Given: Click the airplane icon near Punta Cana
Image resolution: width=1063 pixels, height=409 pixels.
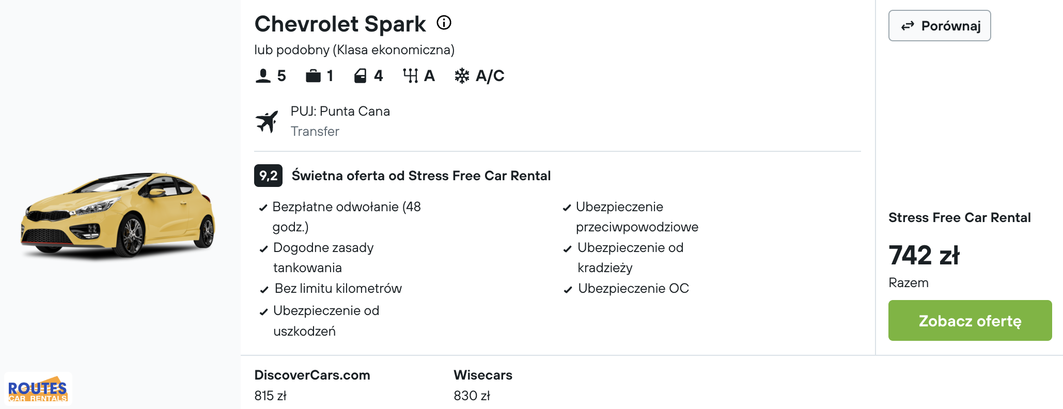Looking at the screenshot, I should coord(267,121).
